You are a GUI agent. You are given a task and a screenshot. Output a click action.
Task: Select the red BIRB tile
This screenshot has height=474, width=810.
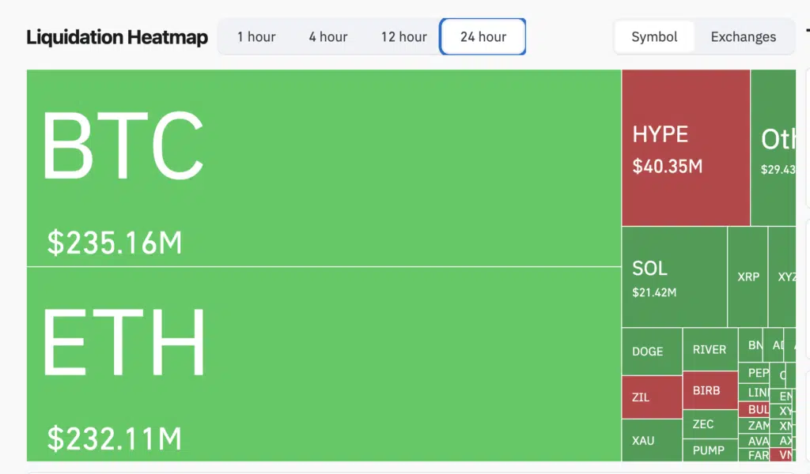coord(709,390)
